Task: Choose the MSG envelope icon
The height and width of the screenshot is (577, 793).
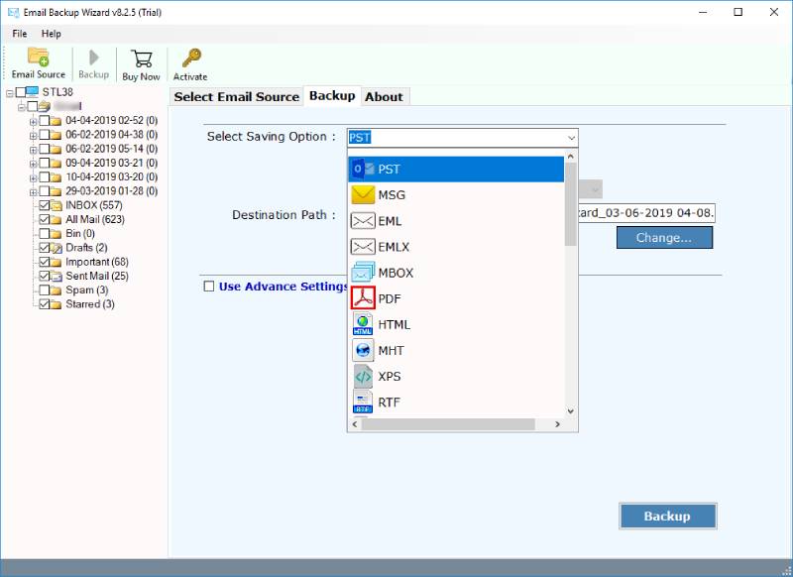Action: click(x=363, y=194)
